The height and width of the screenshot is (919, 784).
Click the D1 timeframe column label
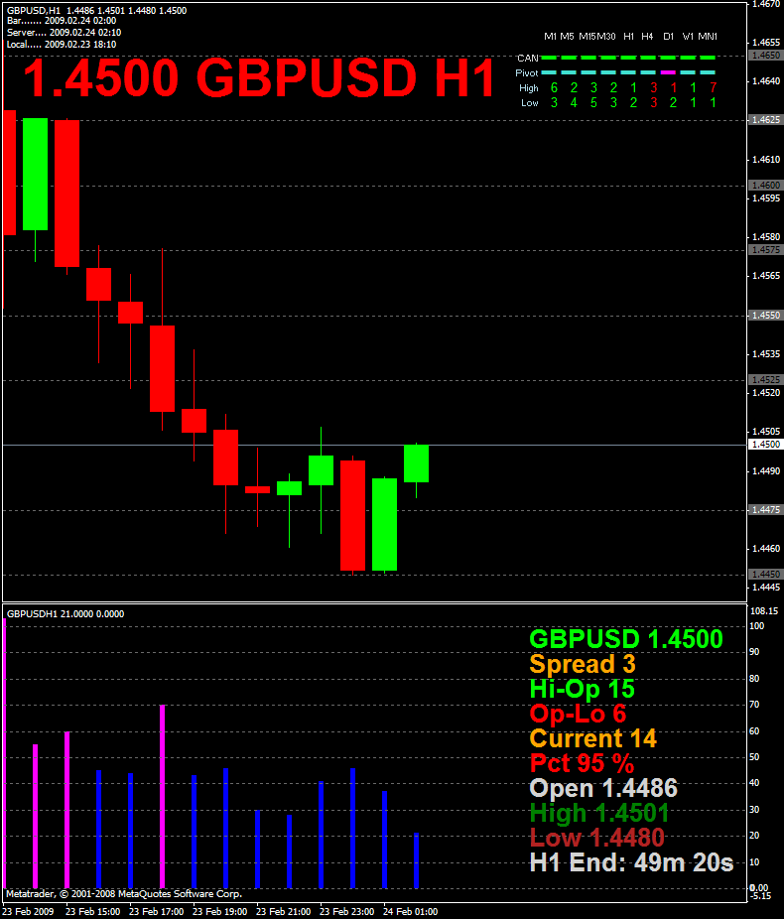pyautogui.click(x=669, y=37)
